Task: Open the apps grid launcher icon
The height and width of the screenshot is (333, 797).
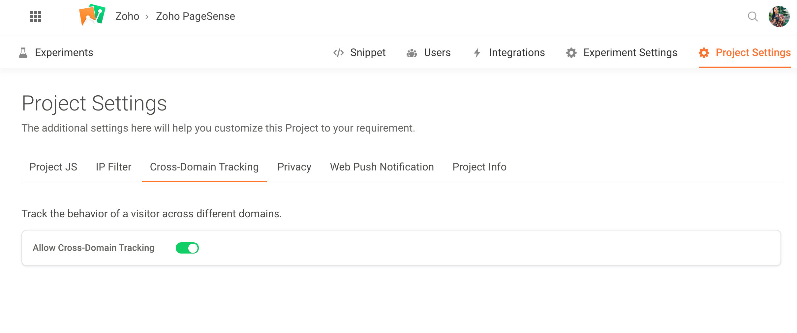Action: [x=36, y=16]
